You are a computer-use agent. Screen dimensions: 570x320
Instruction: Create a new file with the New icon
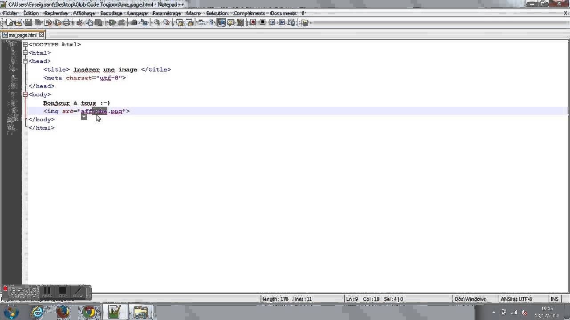point(10,22)
